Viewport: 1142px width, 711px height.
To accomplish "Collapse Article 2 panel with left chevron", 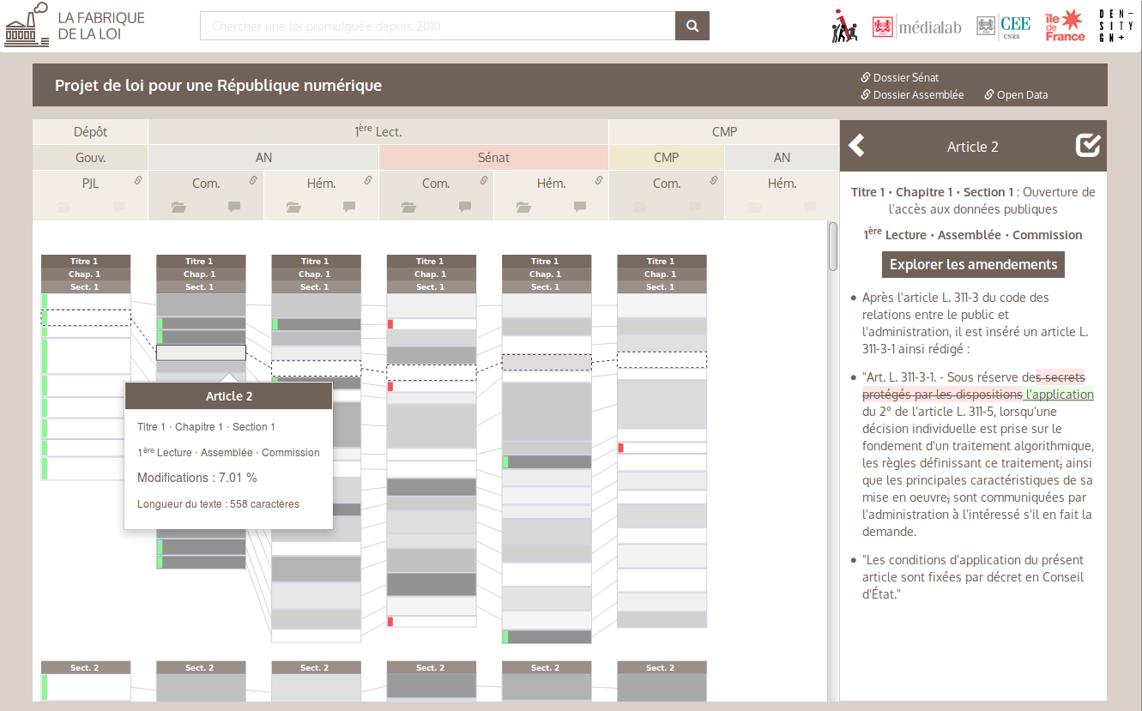I will pos(856,146).
